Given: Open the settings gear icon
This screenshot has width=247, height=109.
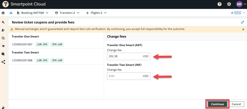Looking at the screenshot, I should point(229,4).
